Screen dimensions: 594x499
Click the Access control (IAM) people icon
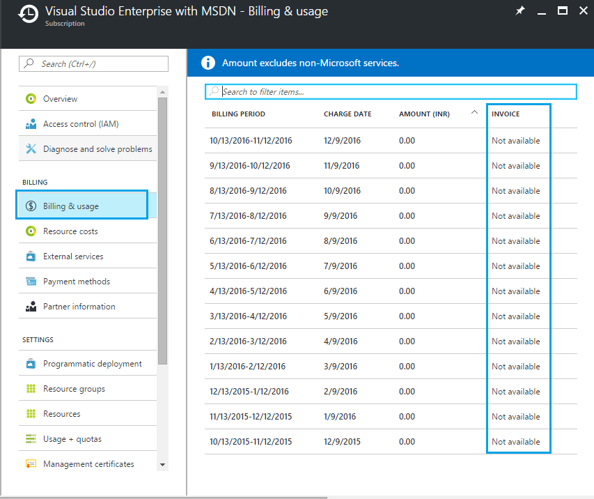tap(31, 124)
